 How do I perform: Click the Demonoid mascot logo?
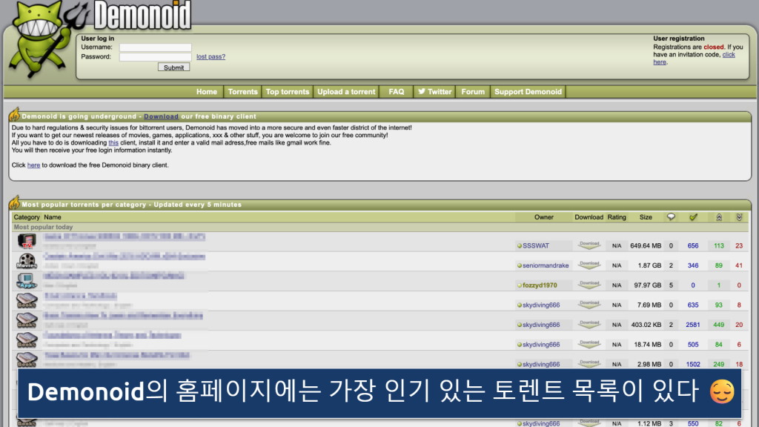tap(37, 41)
